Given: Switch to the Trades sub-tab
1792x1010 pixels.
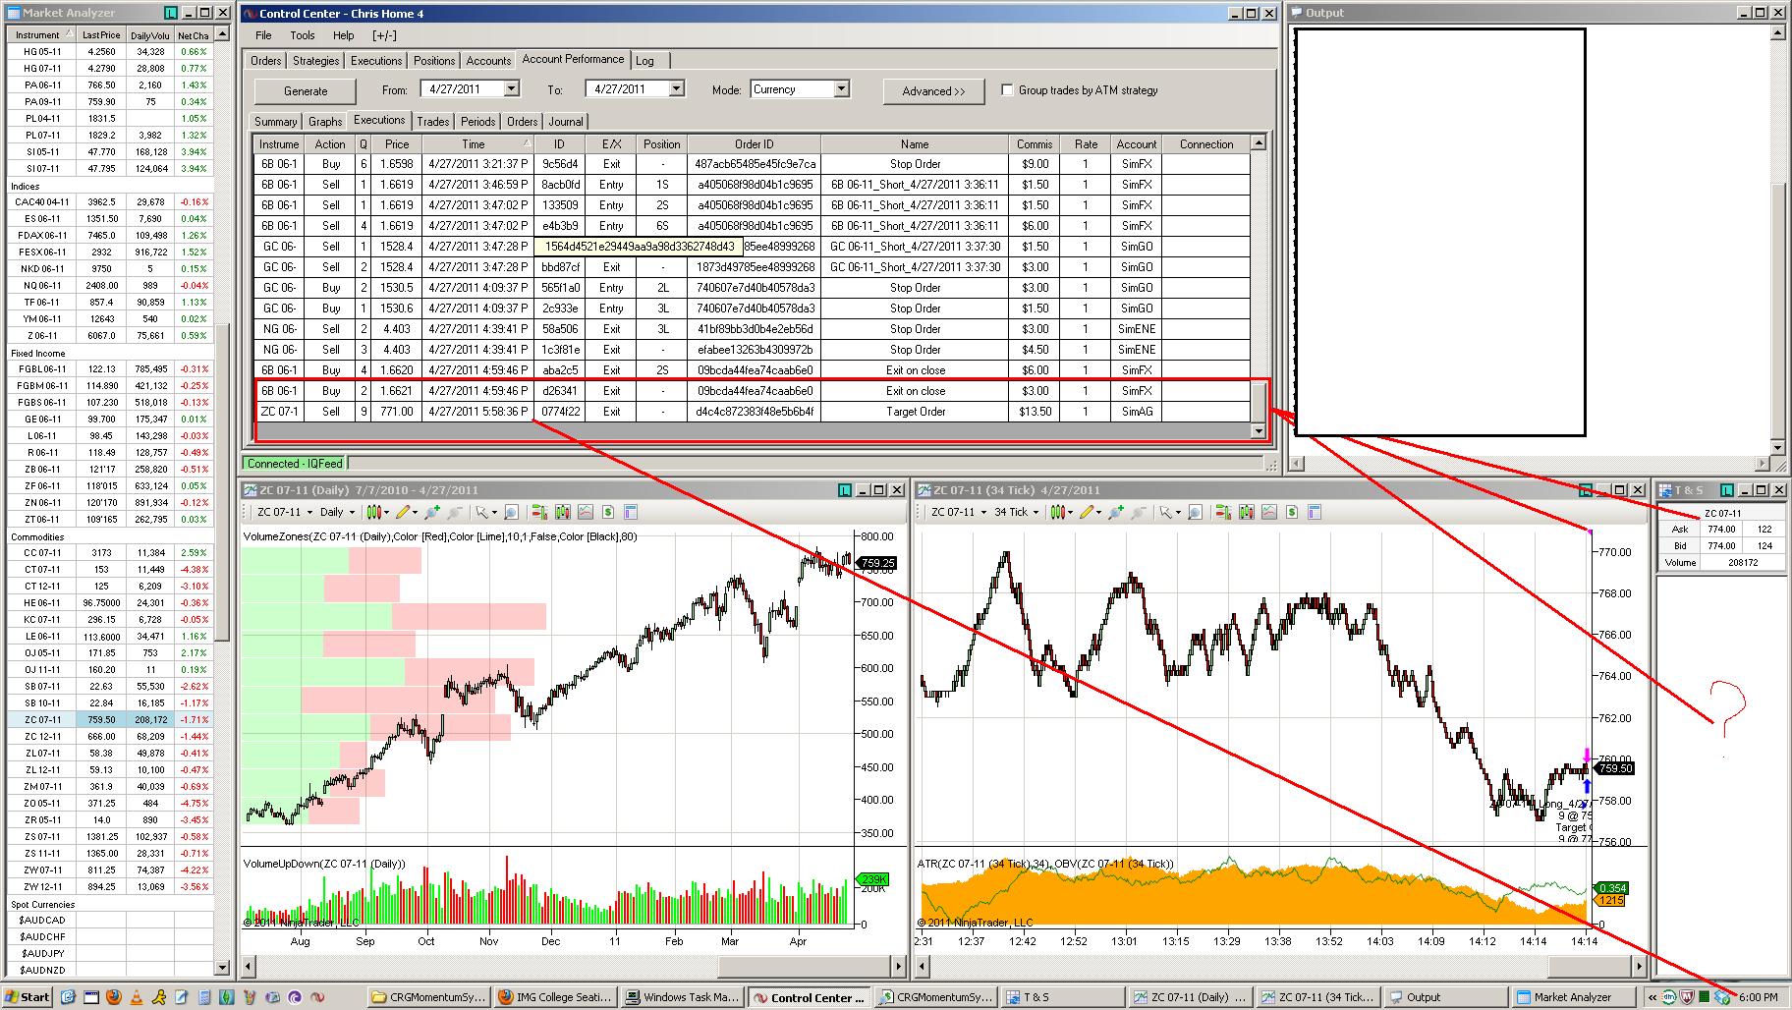Looking at the screenshot, I should coord(432,121).
